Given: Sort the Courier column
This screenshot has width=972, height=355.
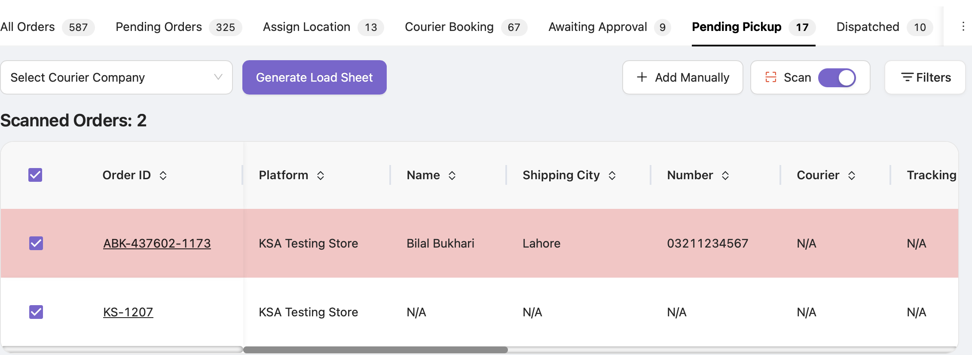Looking at the screenshot, I should click(852, 175).
